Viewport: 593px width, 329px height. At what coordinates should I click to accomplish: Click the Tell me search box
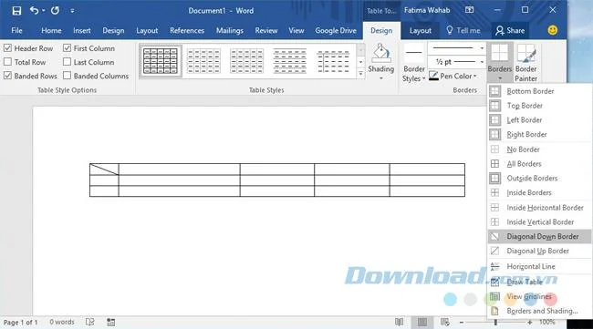pyautogui.click(x=463, y=31)
